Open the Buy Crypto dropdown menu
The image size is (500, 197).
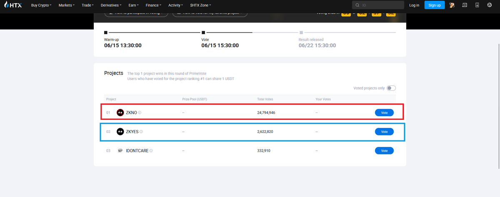point(41,5)
